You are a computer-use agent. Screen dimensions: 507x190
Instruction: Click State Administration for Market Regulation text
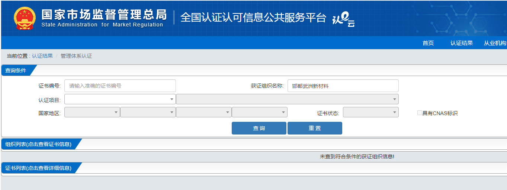pos(102,25)
